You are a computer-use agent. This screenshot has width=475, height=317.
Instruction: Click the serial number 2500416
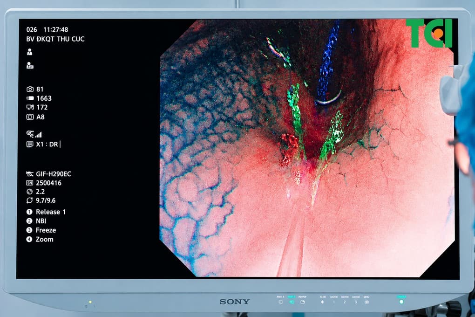point(48,183)
